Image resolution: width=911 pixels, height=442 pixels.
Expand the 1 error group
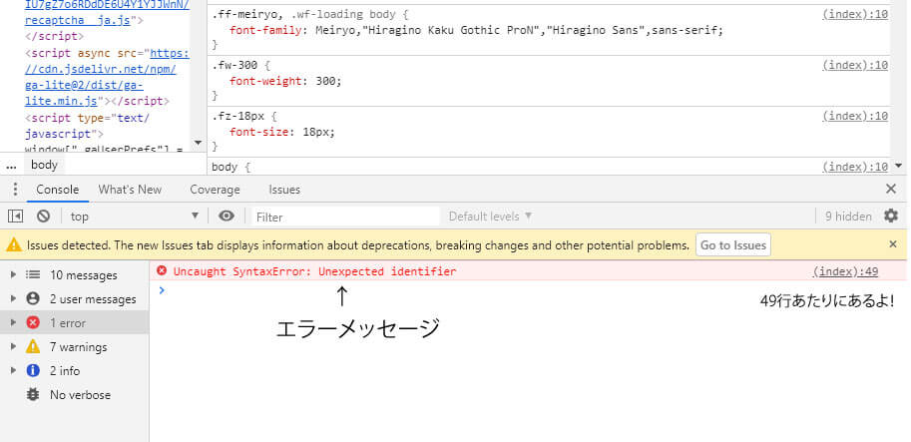13,322
